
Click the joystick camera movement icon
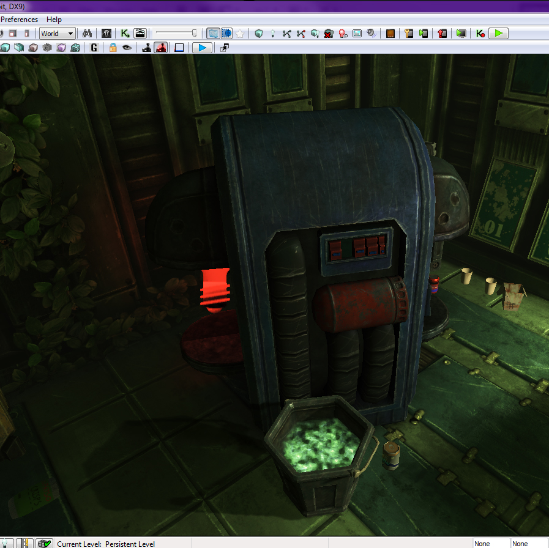pos(147,48)
